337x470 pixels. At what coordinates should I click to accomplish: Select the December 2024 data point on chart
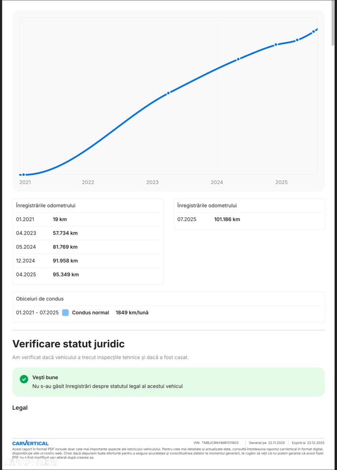276,45
